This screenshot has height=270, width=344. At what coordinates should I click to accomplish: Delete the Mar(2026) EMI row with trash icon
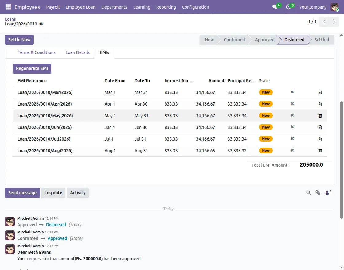(320, 92)
